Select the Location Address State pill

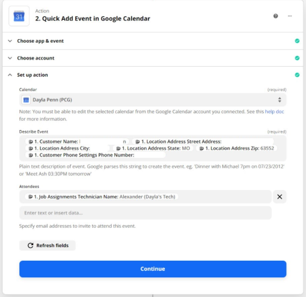153,149
